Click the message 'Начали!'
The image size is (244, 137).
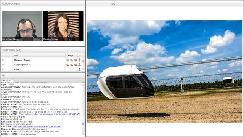(x=26, y=97)
